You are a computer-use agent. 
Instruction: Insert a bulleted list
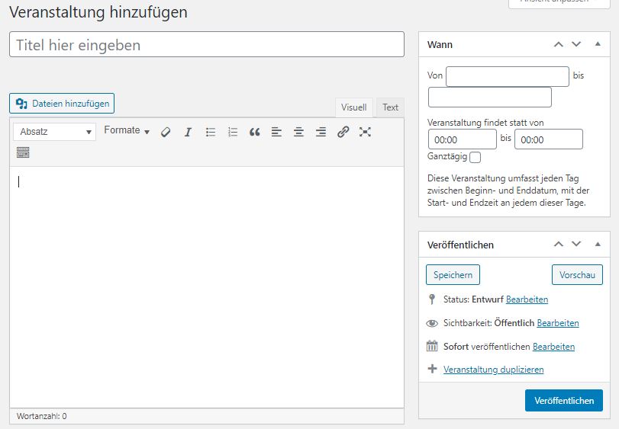click(x=211, y=132)
